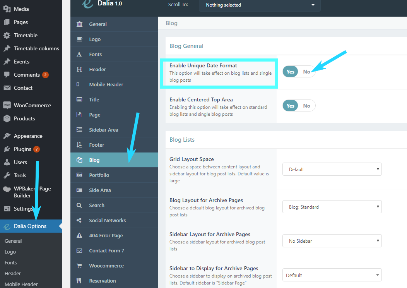407x288 pixels.
Task: Click the Events pin icon
Action: pos(7,62)
